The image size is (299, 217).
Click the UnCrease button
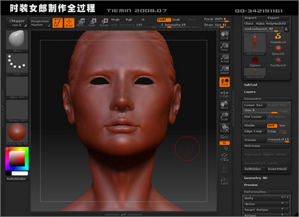[266, 146]
